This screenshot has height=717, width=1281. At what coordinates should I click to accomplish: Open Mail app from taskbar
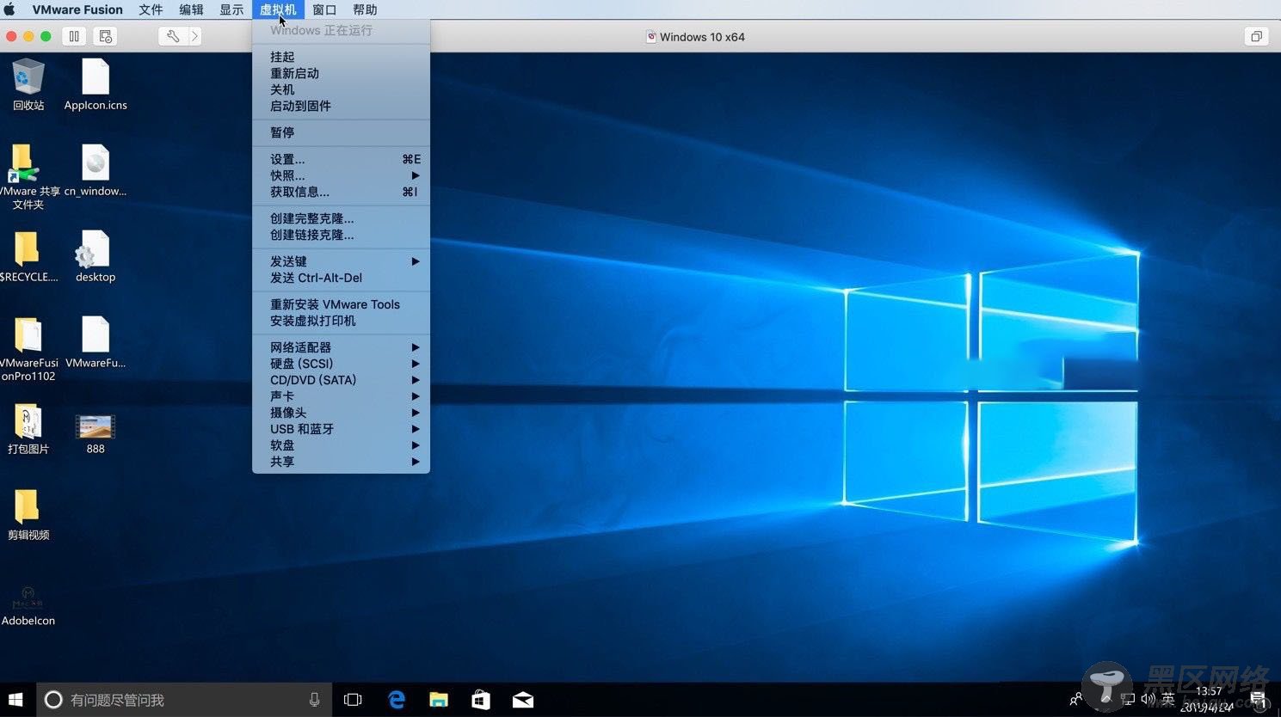point(523,700)
